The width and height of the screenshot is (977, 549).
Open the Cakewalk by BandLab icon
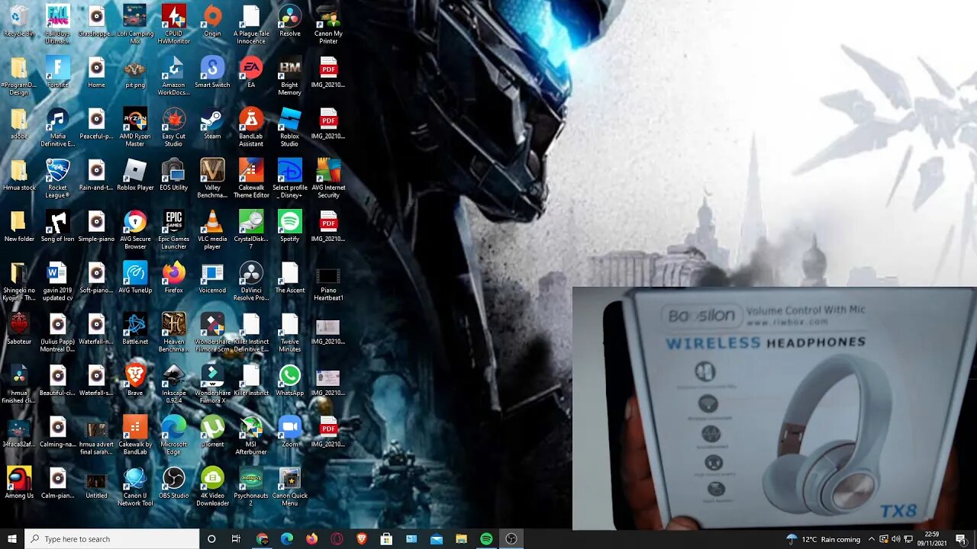(x=135, y=434)
